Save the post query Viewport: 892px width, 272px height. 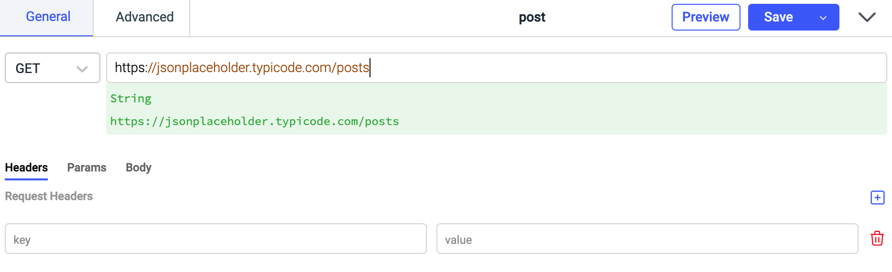pos(778,17)
